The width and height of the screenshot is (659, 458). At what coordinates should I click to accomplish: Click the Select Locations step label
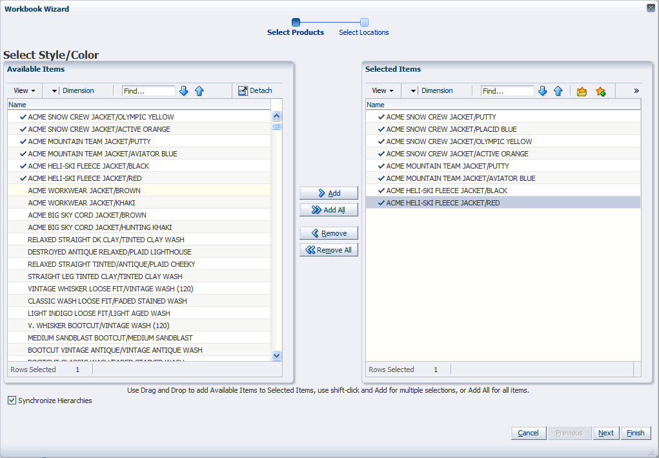pos(364,32)
